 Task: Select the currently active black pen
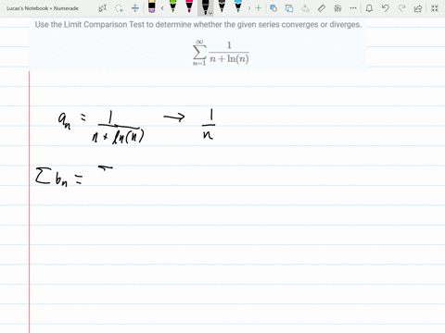click(x=205, y=6)
